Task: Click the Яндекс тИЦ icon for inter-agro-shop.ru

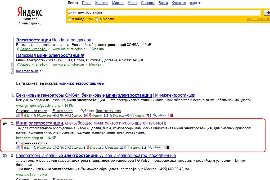Action: pos(22,147)
